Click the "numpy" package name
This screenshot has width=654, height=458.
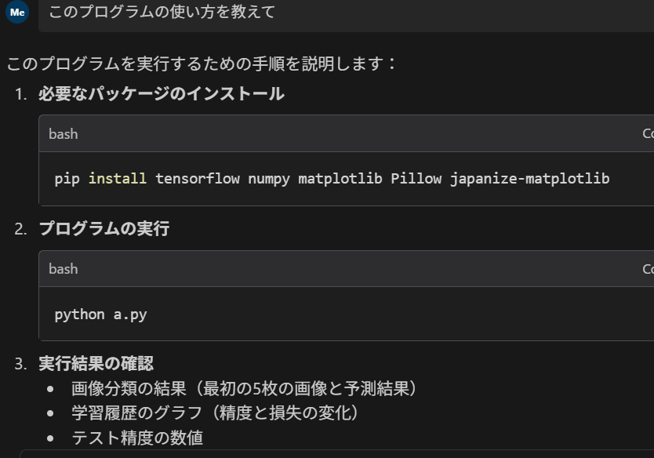[x=269, y=179]
